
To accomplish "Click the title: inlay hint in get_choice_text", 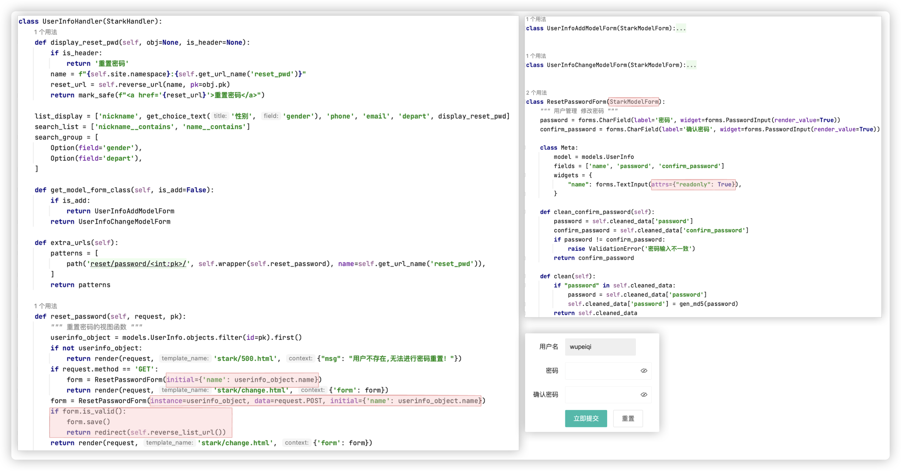I will coord(220,116).
